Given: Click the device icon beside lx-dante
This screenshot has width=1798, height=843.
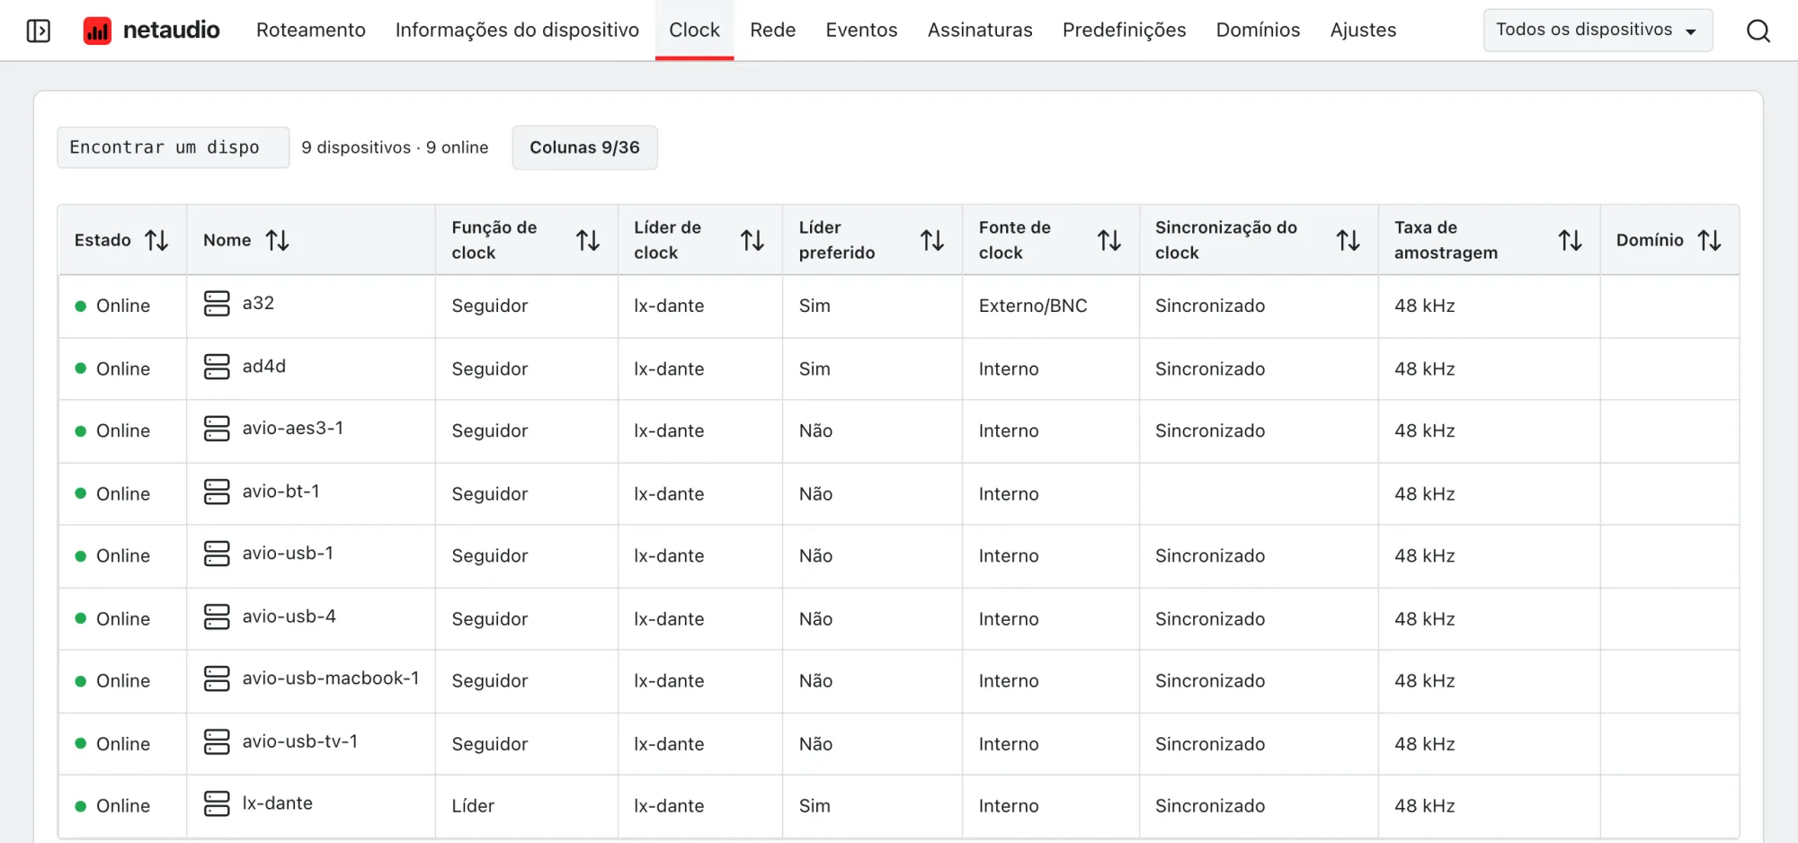Looking at the screenshot, I should [217, 803].
